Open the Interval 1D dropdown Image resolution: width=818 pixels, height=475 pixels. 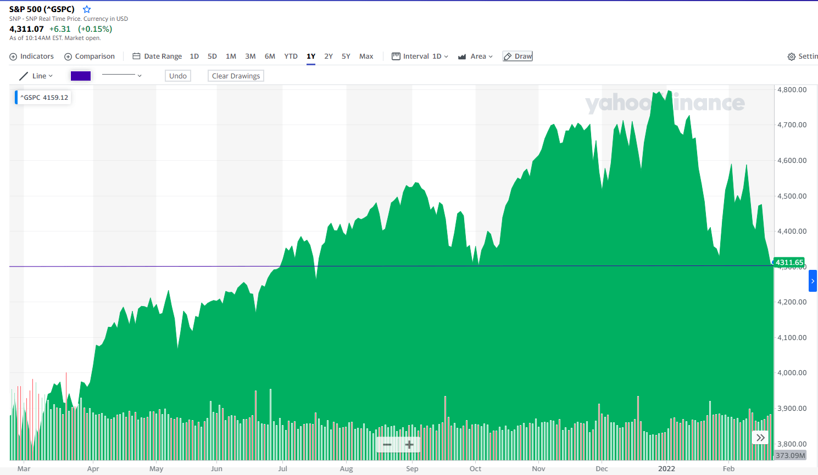point(419,56)
